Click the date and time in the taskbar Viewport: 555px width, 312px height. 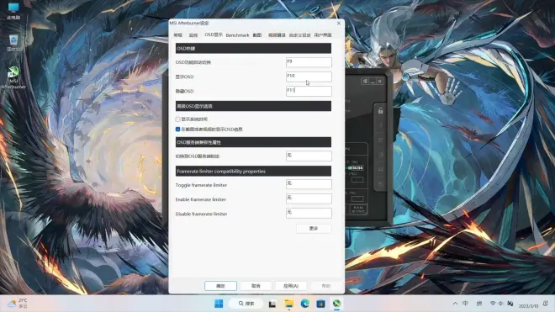click(528, 305)
